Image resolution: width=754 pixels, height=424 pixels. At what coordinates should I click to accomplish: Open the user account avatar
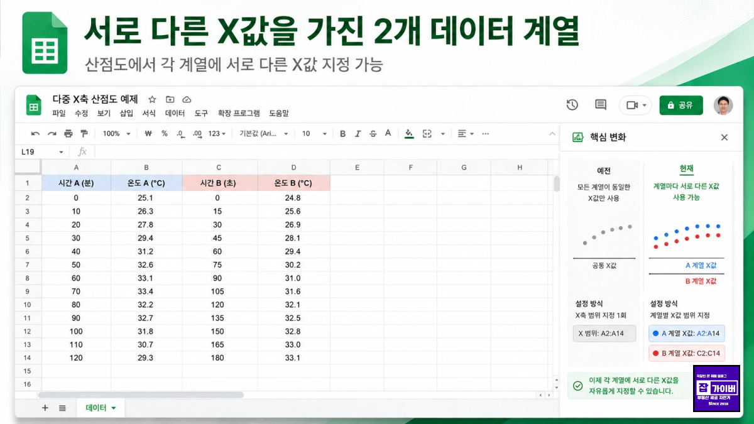pyautogui.click(x=723, y=105)
